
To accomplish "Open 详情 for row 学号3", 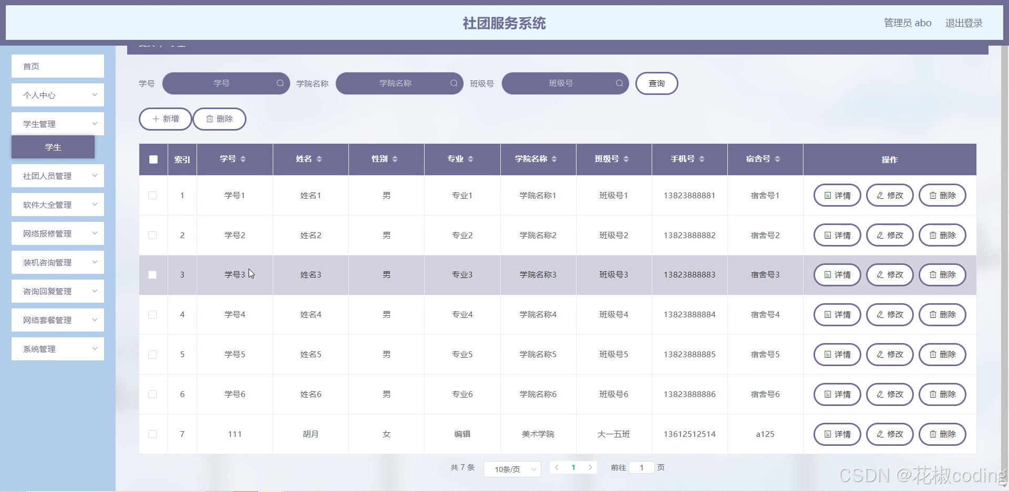I will pos(837,275).
